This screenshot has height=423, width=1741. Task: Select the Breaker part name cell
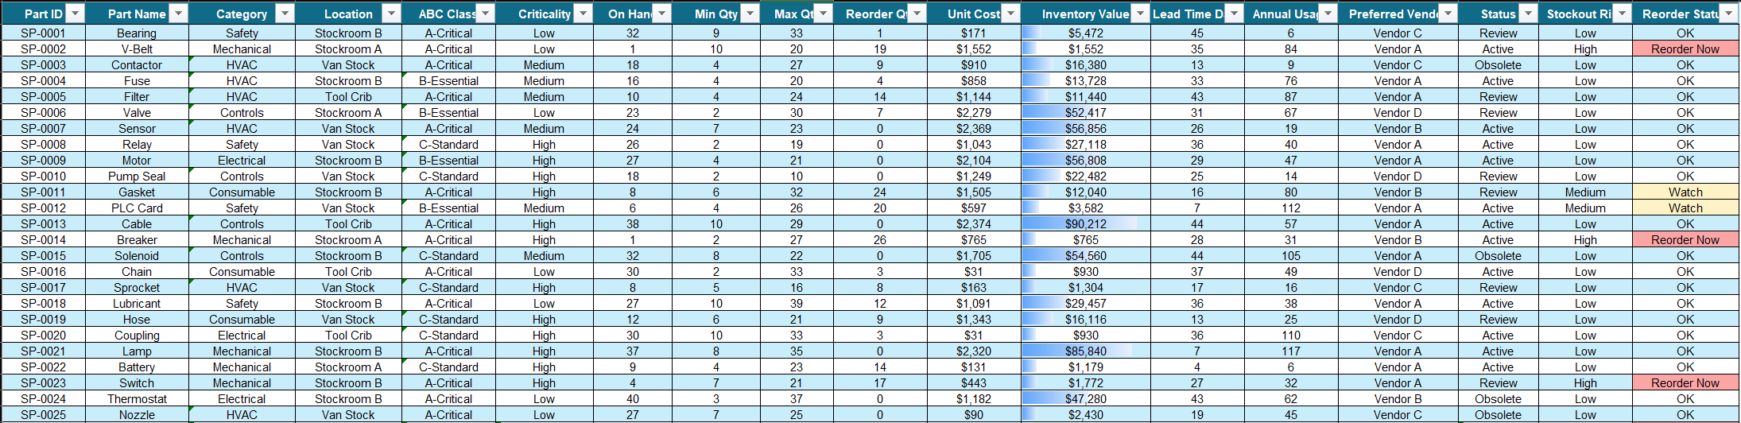(137, 240)
